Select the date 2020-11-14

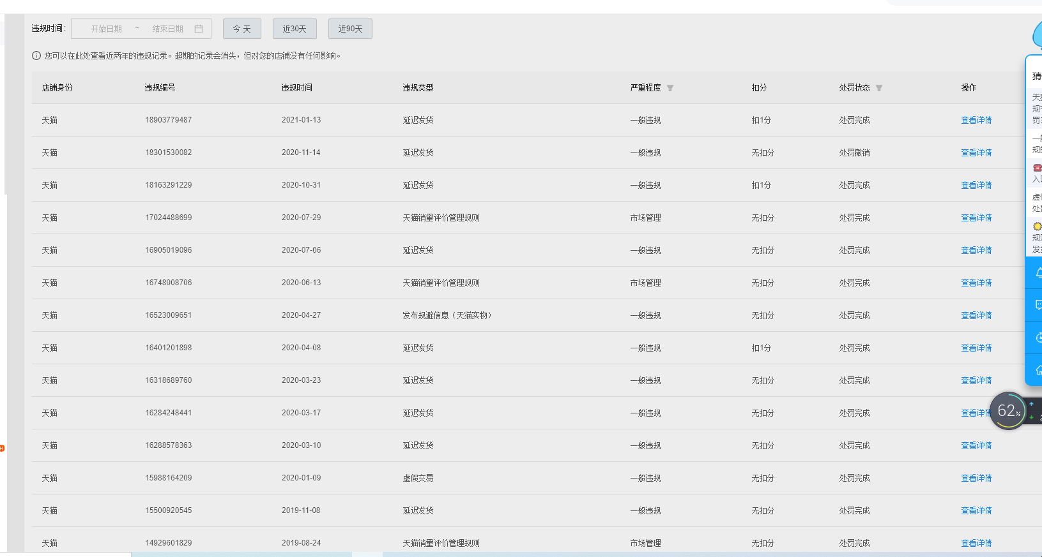tap(301, 152)
